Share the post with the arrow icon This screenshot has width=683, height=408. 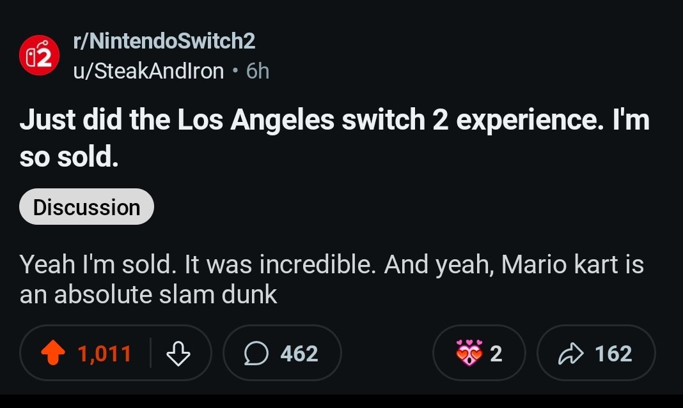click(570, 353)
